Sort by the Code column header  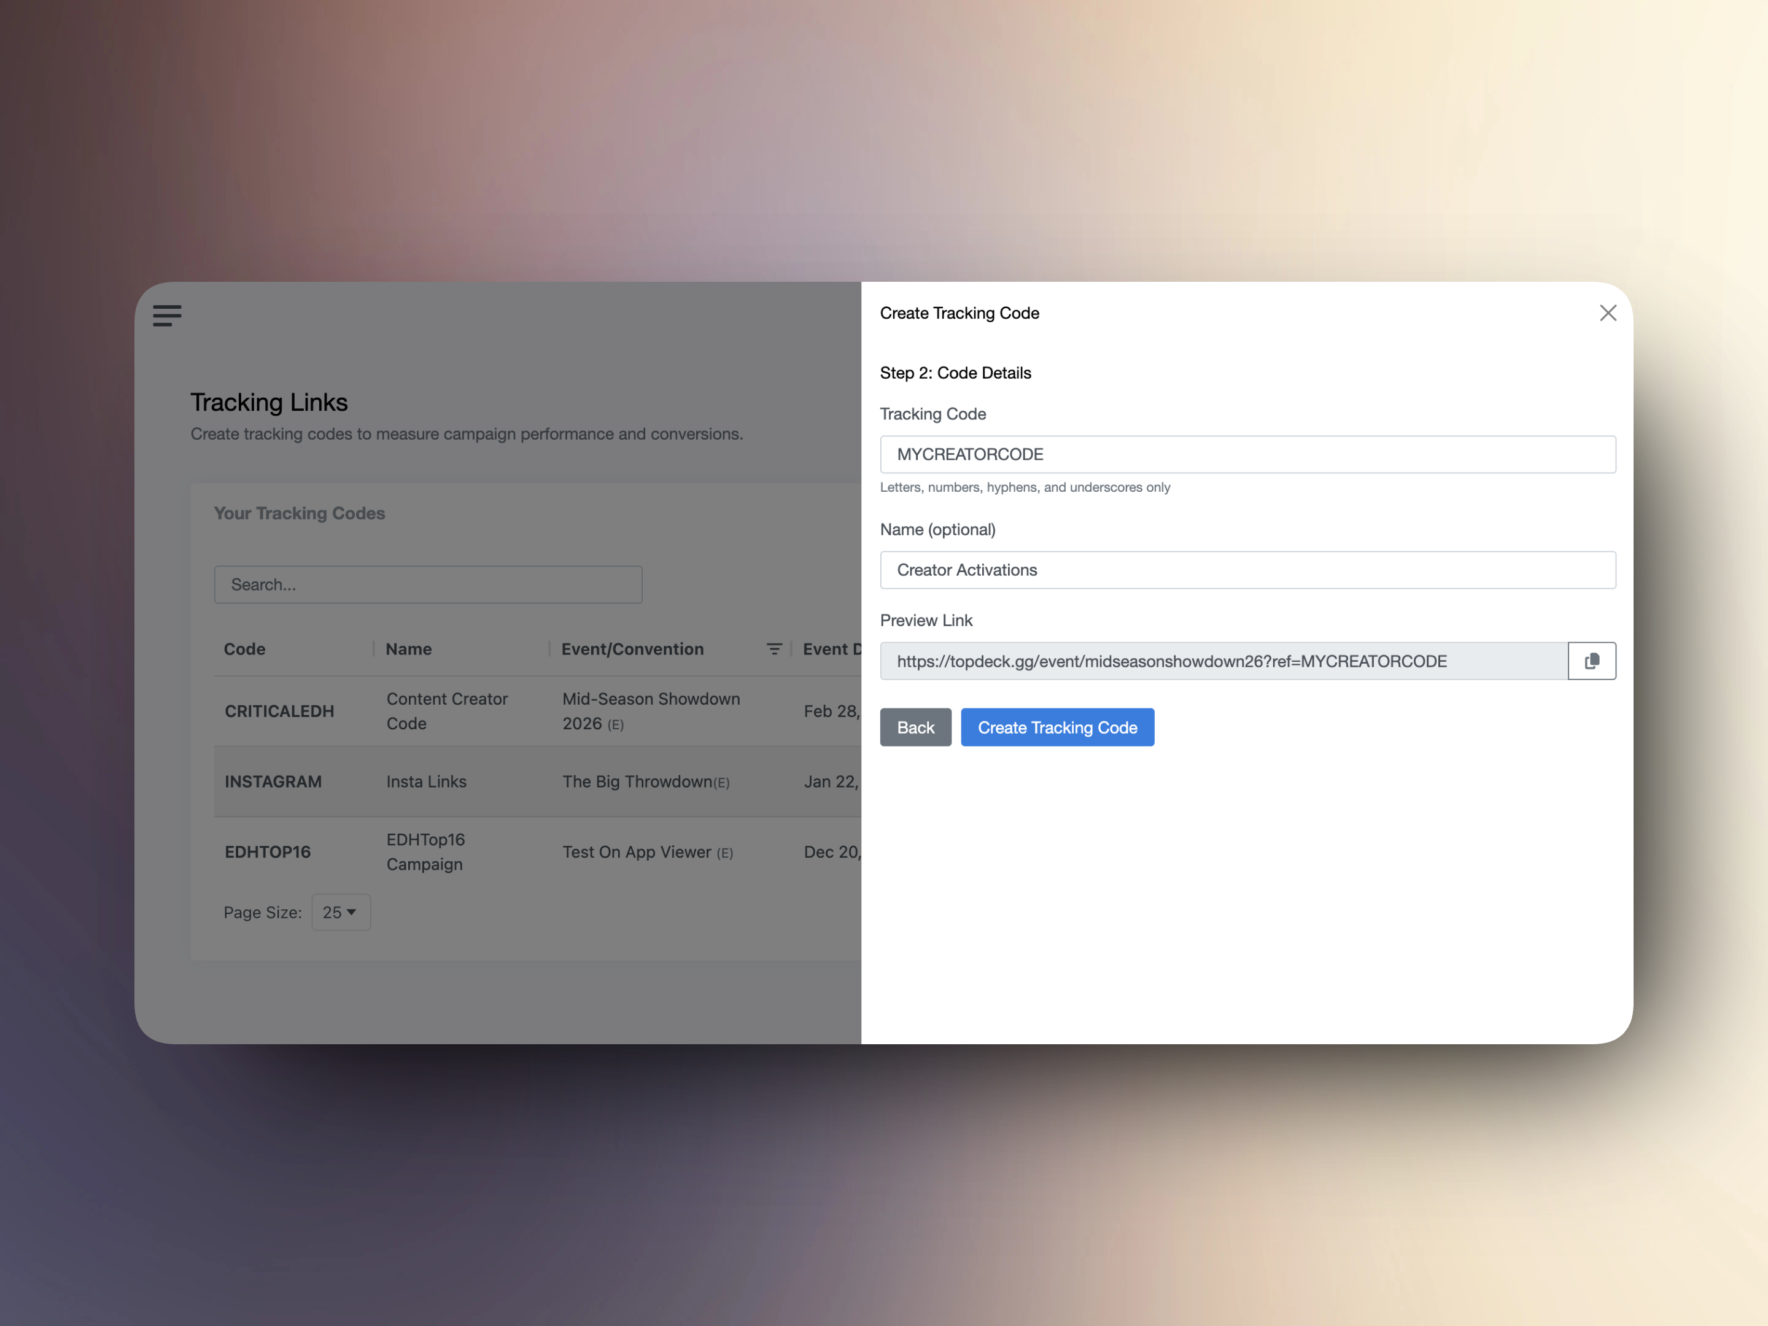tap(244, 649)
